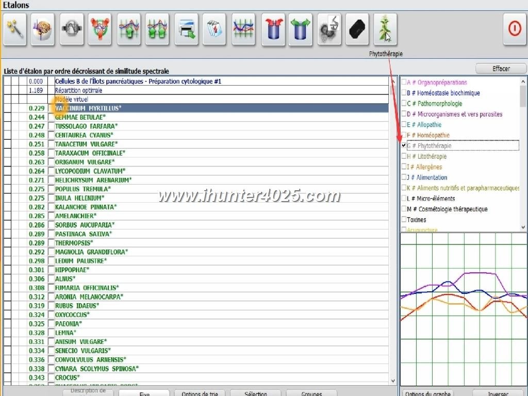The height and width of the screenshot is (396, 528).
Task: Open the microscope research tool icon
Action: [329, 29]
